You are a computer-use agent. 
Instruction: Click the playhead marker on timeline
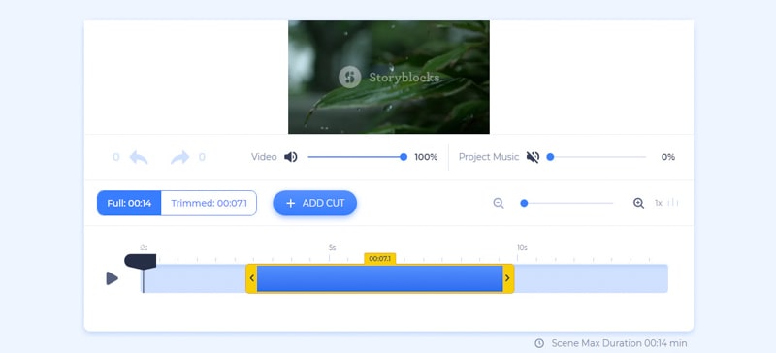(x=141, y=261)
